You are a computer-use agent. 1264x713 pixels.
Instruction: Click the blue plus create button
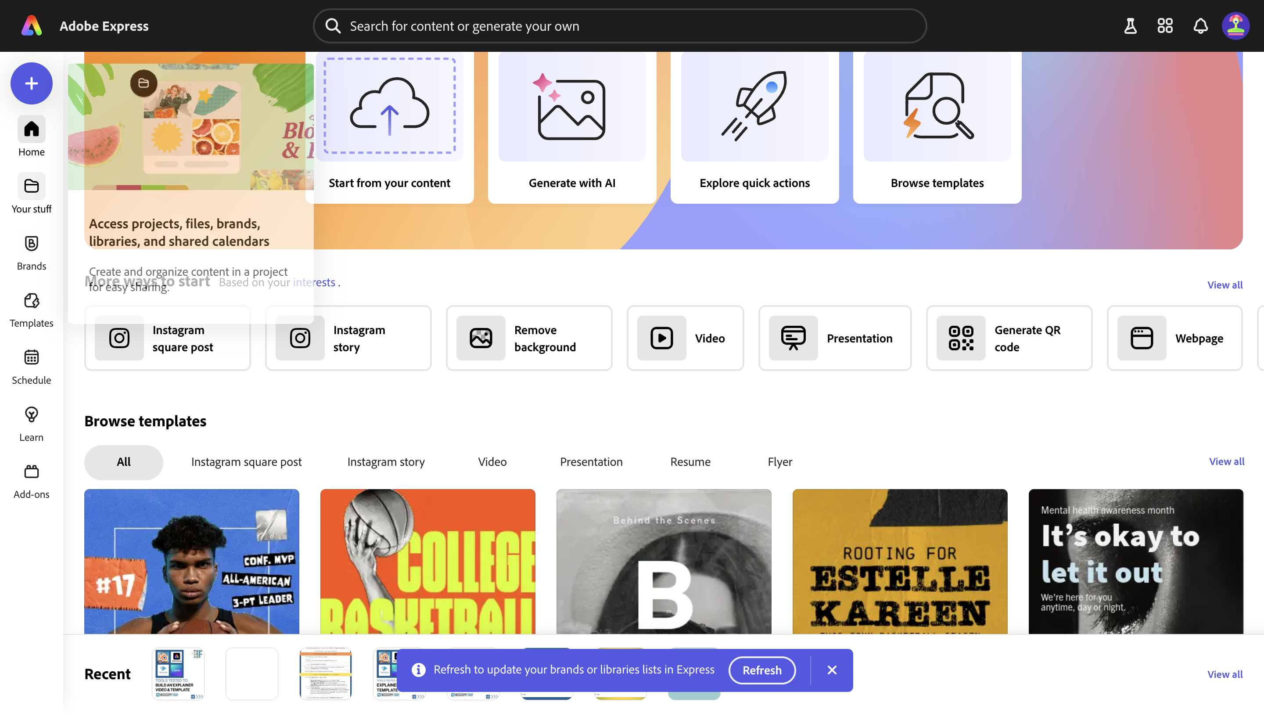tap(32, 83)
